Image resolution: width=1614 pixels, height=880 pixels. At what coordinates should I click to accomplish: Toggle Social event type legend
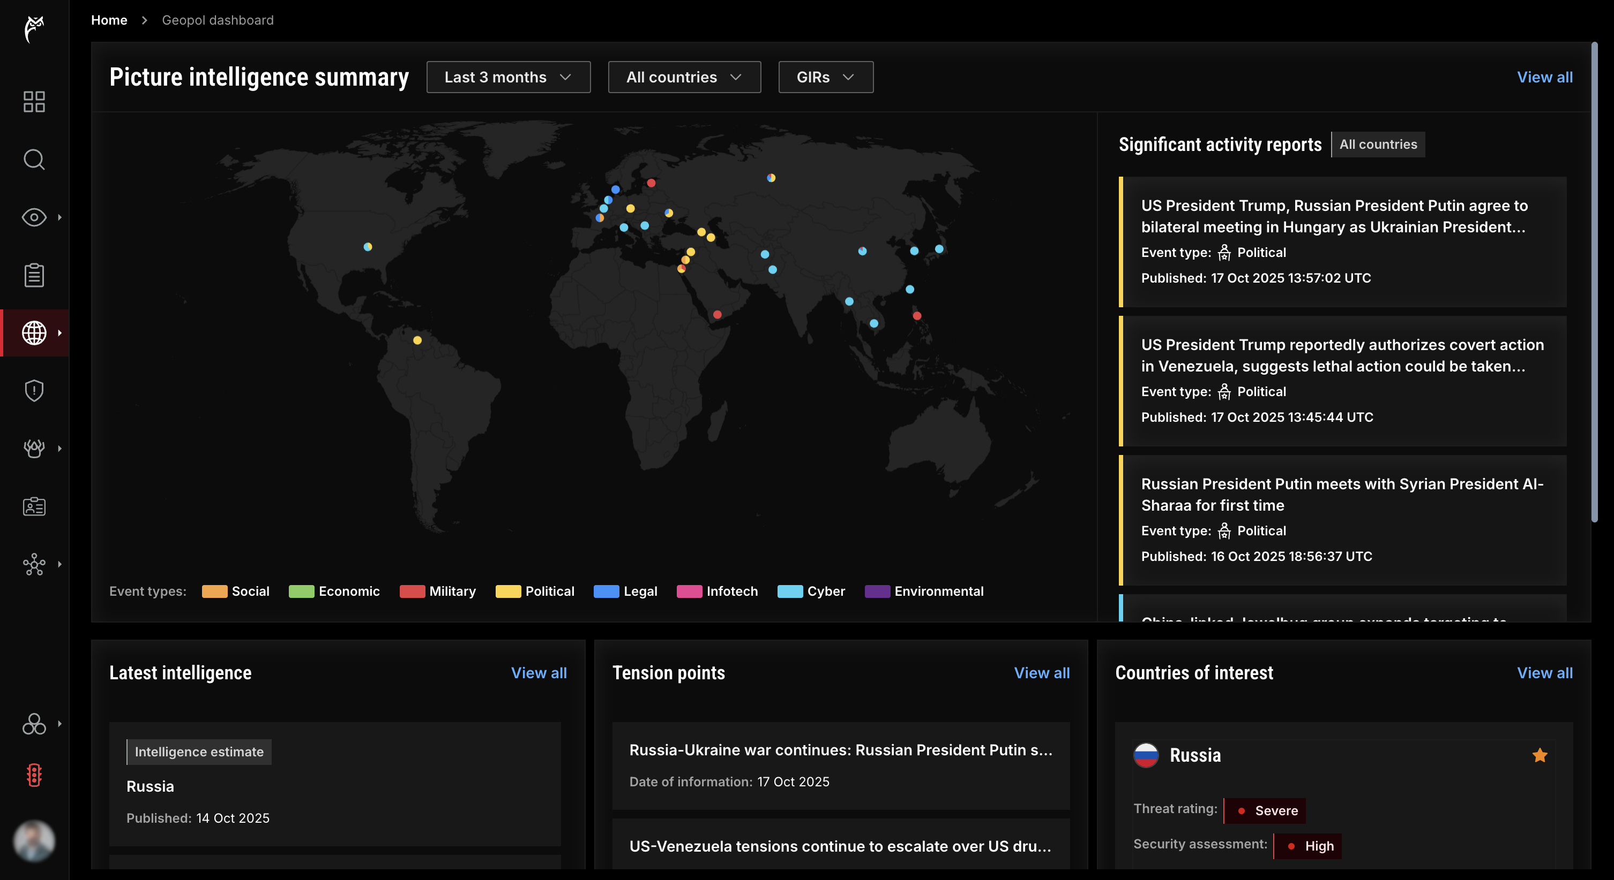coord(236,591)
